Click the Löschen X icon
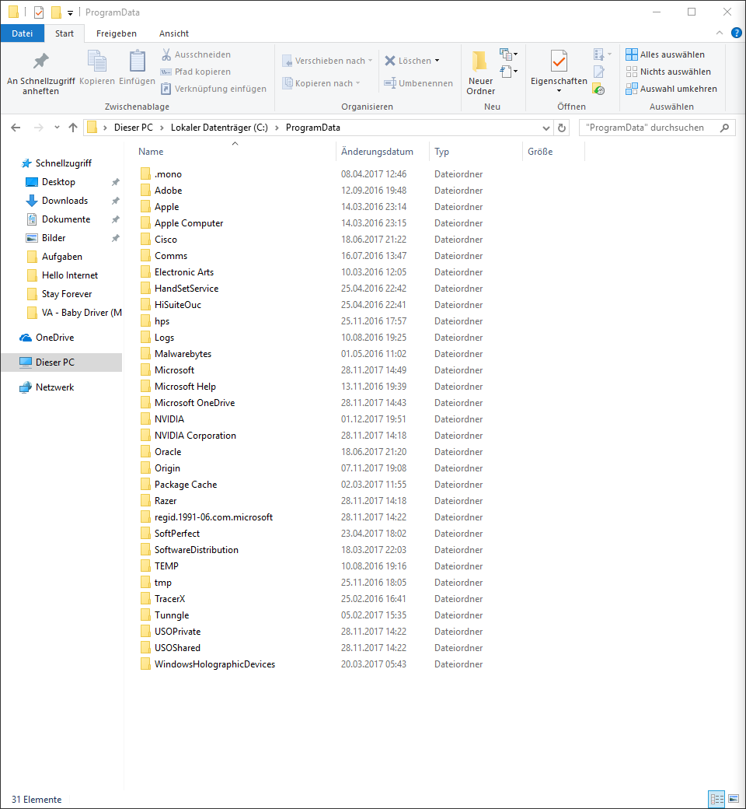This screenshot has width=746, height=809. [x=390, y=61]
